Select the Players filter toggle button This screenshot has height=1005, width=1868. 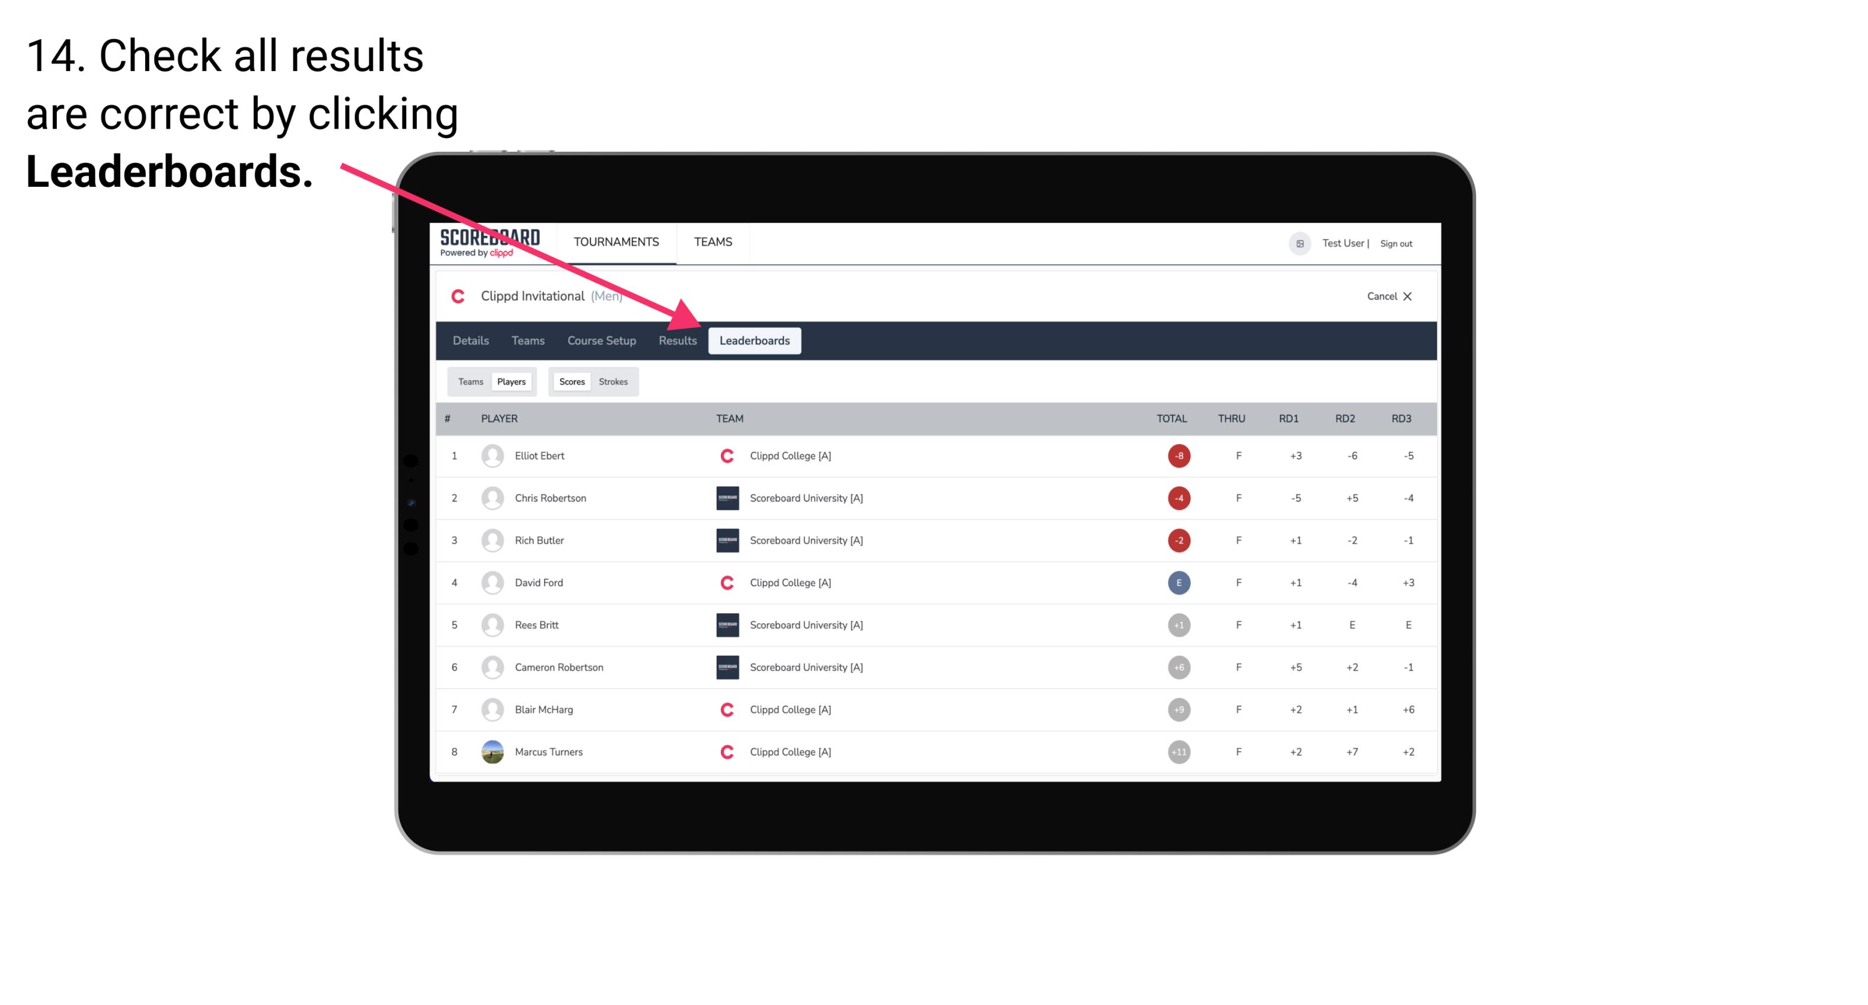510,381
